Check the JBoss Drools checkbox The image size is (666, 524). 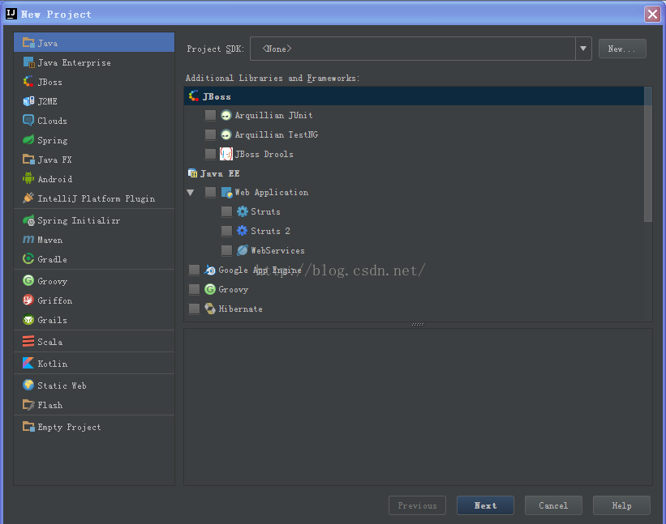[x=210, y=154]
